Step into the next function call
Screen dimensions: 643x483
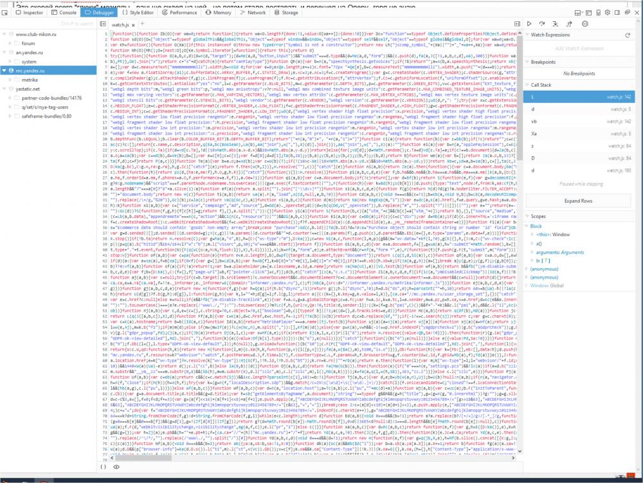click(556, 24)
